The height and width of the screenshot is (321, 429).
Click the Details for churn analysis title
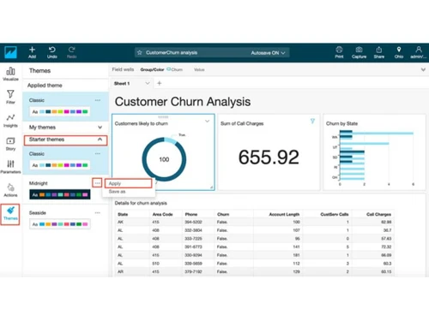[x=141, y=203]
